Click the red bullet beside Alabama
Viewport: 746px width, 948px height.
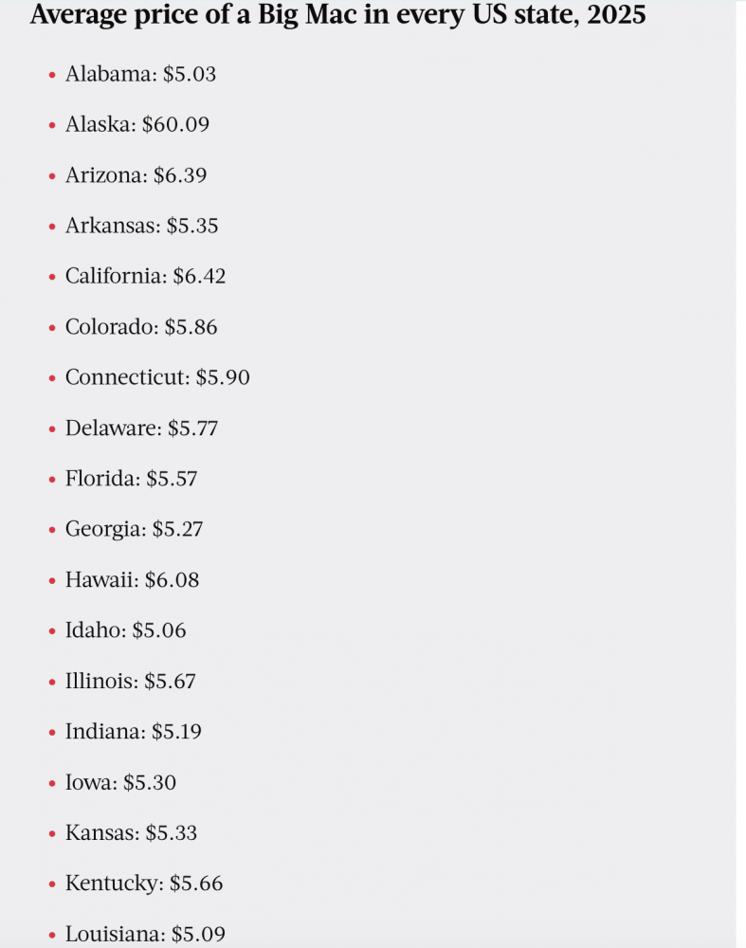coord(52,75)
